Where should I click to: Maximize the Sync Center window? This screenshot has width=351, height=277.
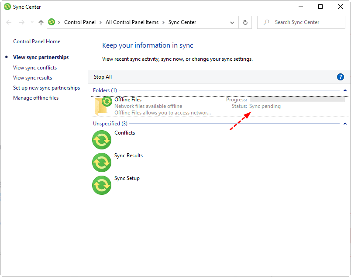click(x=320, y=7)
